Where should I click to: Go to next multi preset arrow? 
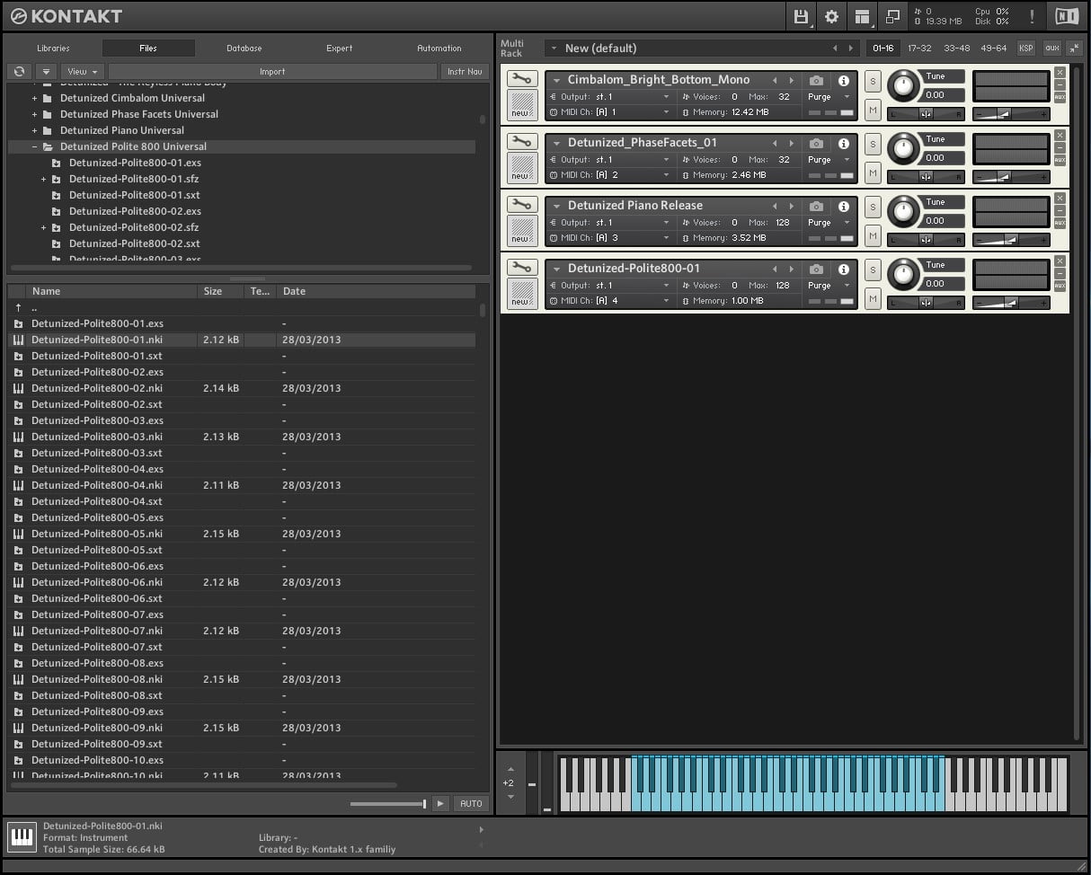point(851,48)
